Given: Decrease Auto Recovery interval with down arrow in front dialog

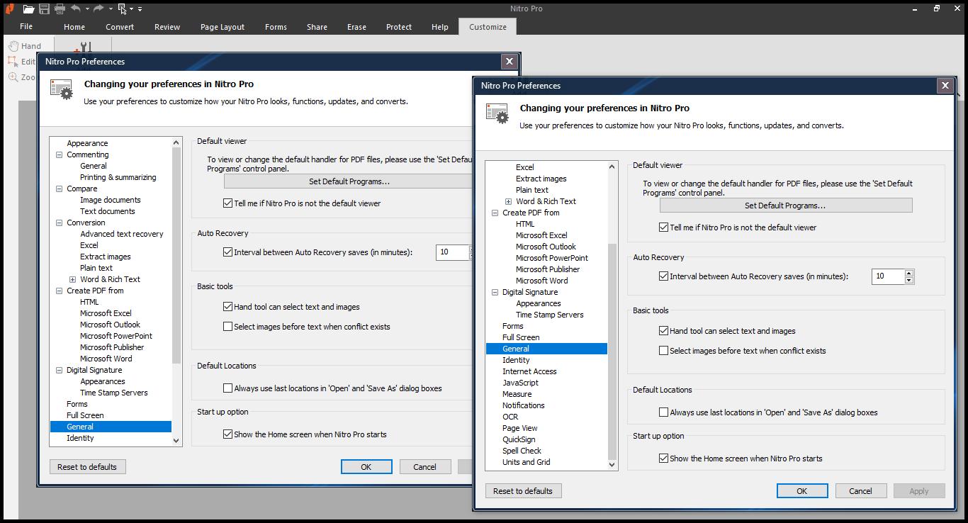Looking at the screenshot, I should [x=909, y=280].
